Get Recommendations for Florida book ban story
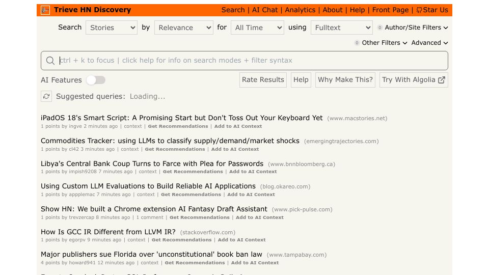Screen dimensions: 489x275 pyautogui.click(x=195, y=263)
